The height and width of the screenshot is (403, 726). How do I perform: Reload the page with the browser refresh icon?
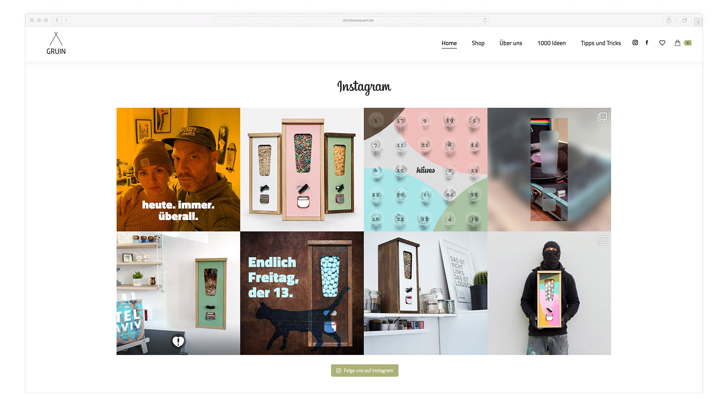click(485, 20)
